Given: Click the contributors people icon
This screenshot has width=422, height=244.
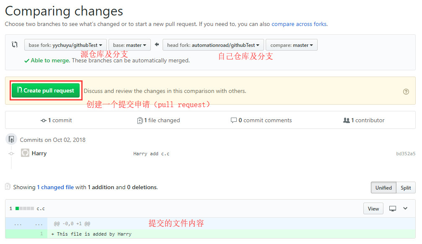Looking at the screenshot, I should (346, 121).
